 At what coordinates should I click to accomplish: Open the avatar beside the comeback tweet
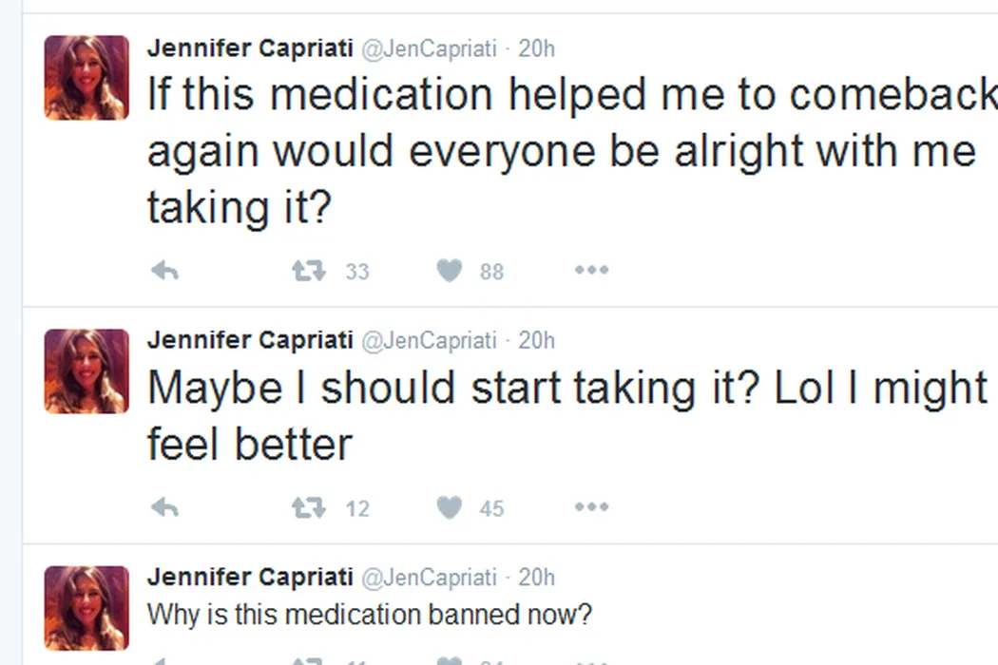(86, 78)
